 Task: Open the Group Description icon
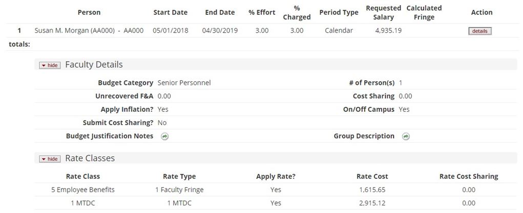point(406,136)
